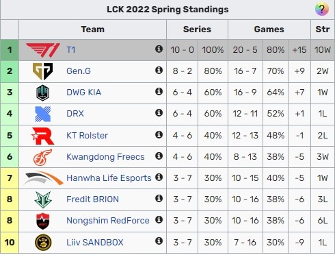The image size is (335, 255).
Task: Open the info icon next to Gen.G
Action: (159, 70)
